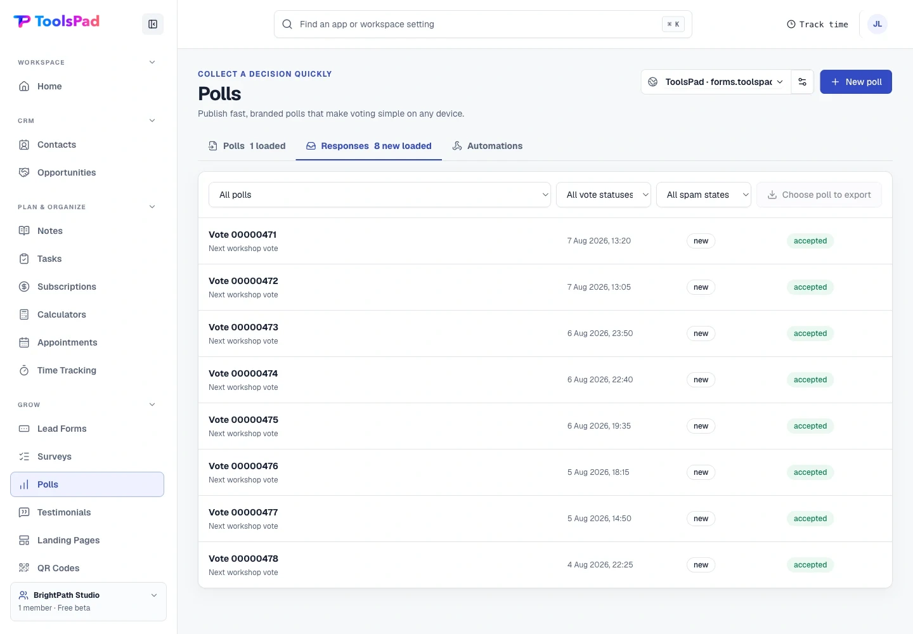Click the search magnifier icon
This screenshot has width=913, height=634.
(x=287, y=24)
